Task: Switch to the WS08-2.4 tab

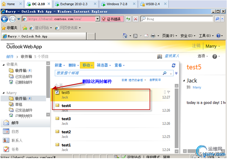Action: pos(154,4)
